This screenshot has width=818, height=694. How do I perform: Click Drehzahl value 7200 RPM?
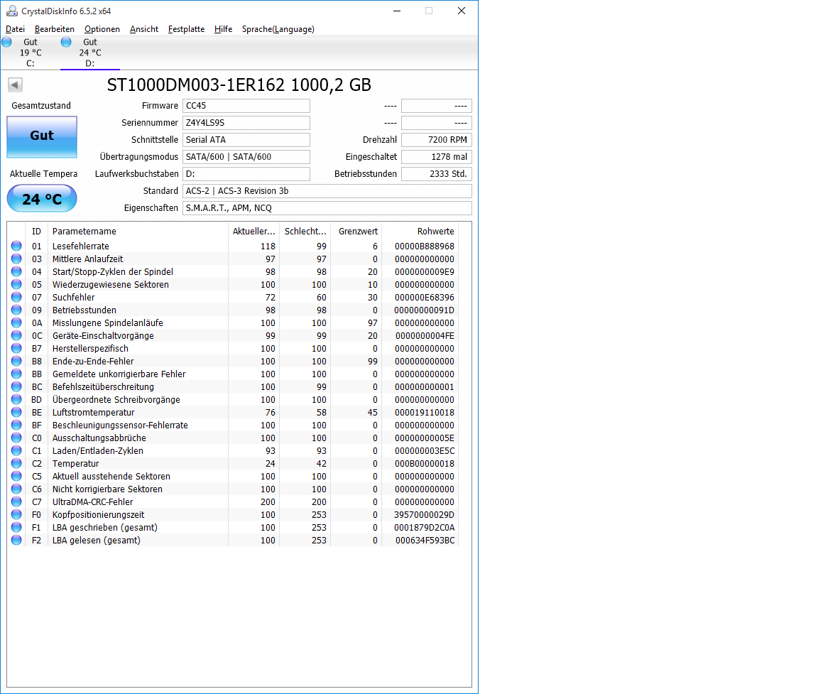click(437, 140)
